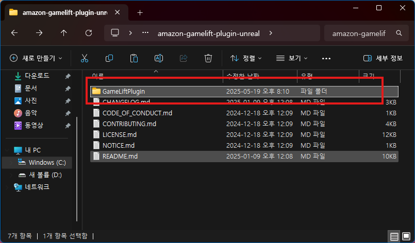Click the pin icon next to 사진
The width and height of the screenshot is (415, 243).
coord(68,101)
